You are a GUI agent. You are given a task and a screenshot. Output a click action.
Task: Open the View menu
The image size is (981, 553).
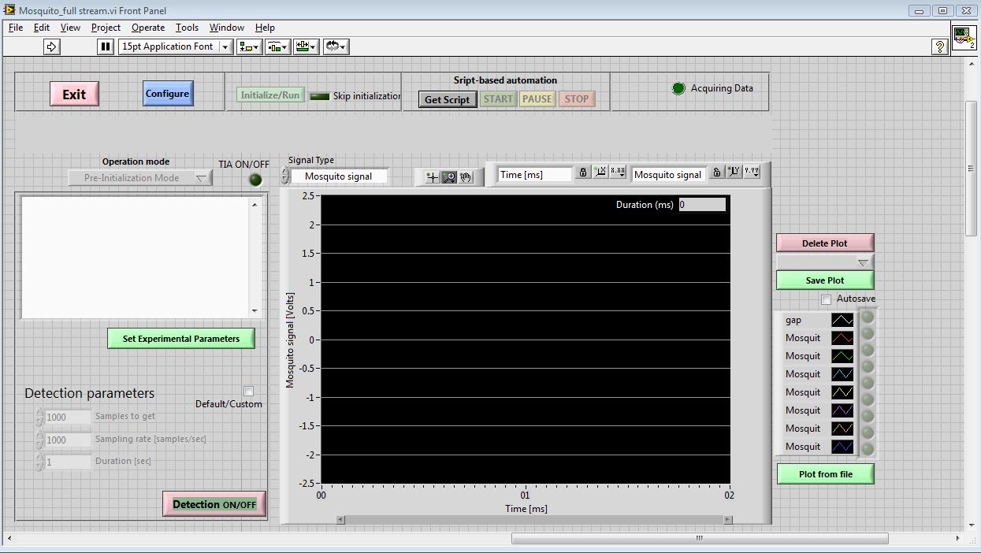70,28
